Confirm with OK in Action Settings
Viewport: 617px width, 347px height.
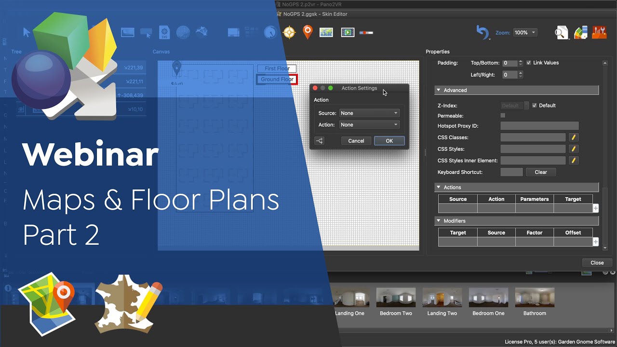[389, 141]
